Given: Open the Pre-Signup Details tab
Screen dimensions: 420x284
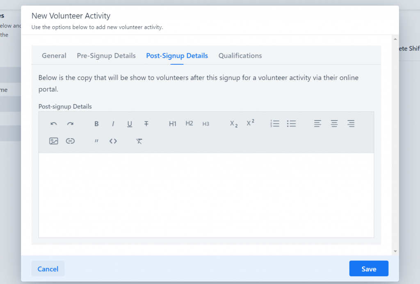Looking at the screenshot, I should pos(106,56).
